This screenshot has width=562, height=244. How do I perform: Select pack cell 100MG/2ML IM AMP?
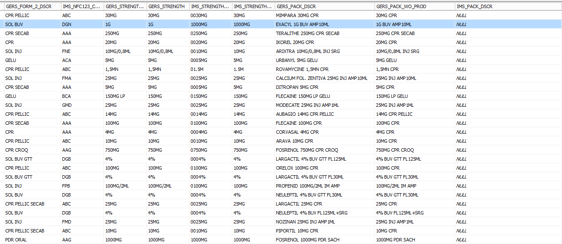coord(414,186)
